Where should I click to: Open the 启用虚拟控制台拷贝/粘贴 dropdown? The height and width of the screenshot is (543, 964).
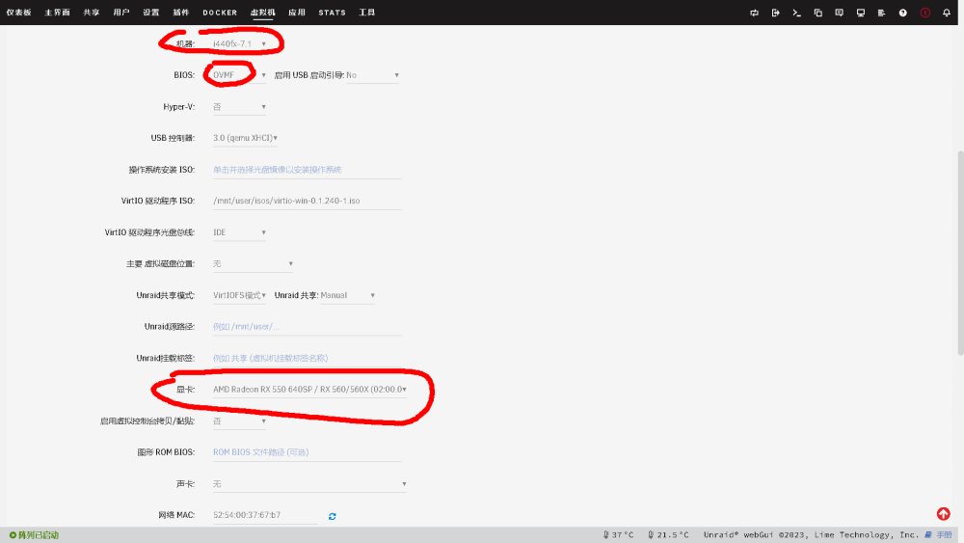(239, 421)
